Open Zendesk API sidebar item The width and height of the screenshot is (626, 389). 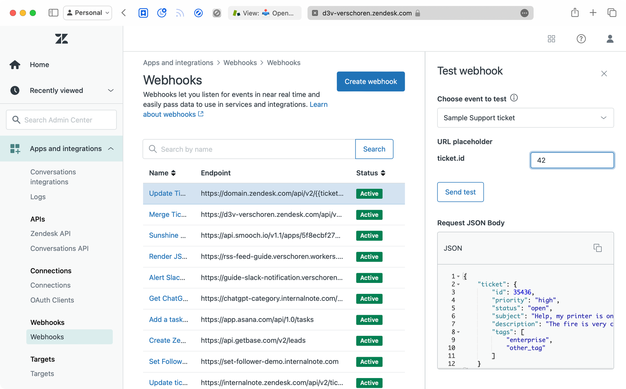pyautogui.click(x=50, y=233)
